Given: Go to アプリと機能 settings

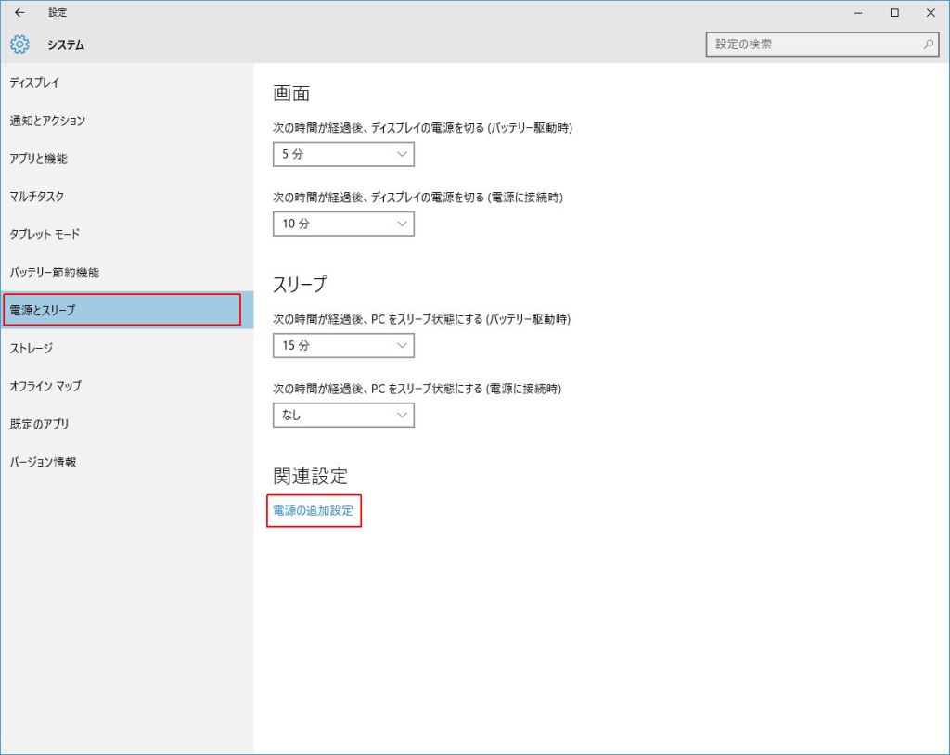Looking at the screenshot, I should pyautogui.click(x=38, y=159).
